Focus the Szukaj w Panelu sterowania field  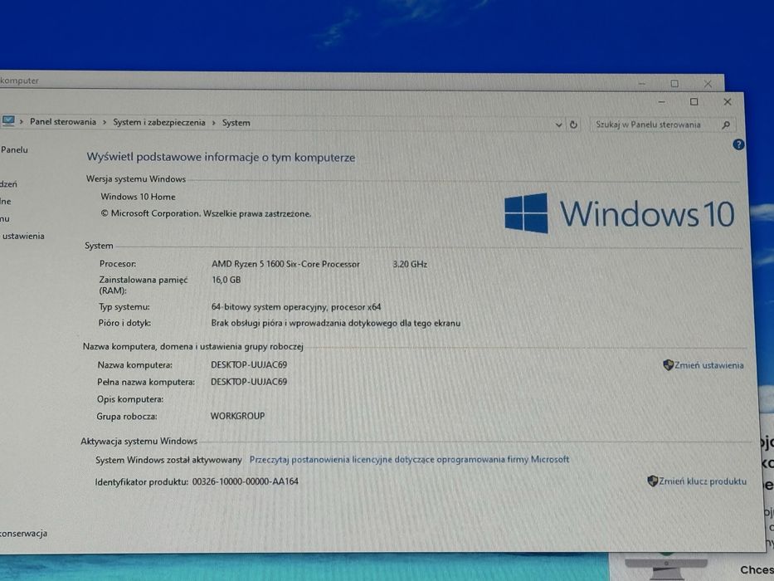coord(662,125)
